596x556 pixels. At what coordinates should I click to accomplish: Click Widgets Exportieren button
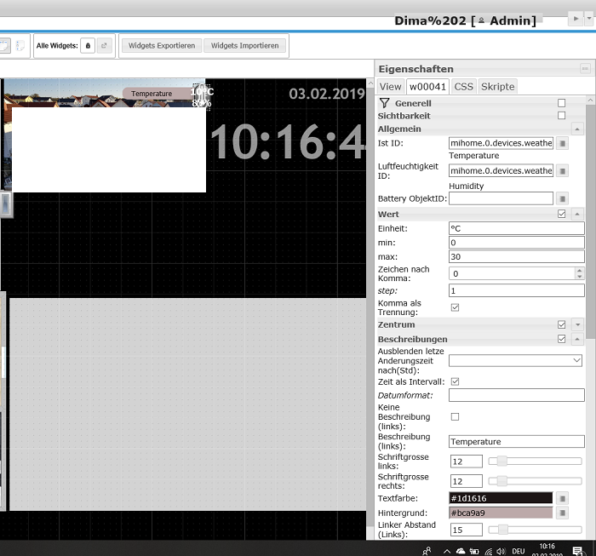(162, 46)
